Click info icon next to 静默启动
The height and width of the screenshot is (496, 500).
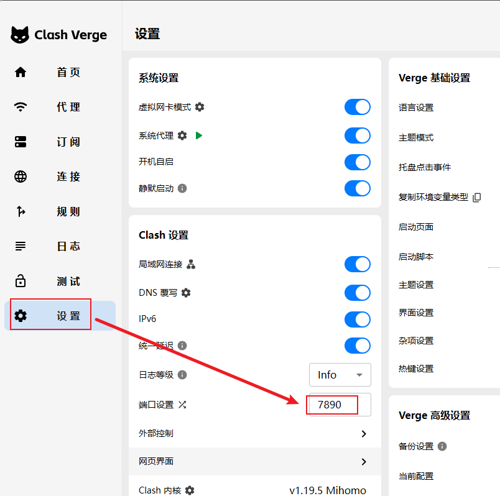click(182, 188)
